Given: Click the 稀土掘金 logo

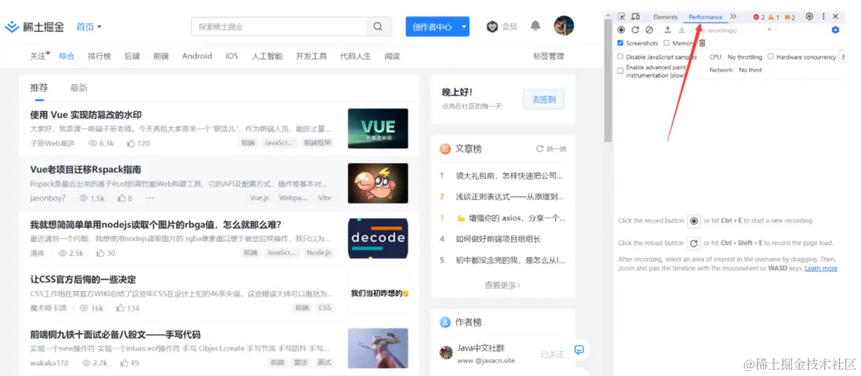Looking at the screenshot, I should click(34, 27).
